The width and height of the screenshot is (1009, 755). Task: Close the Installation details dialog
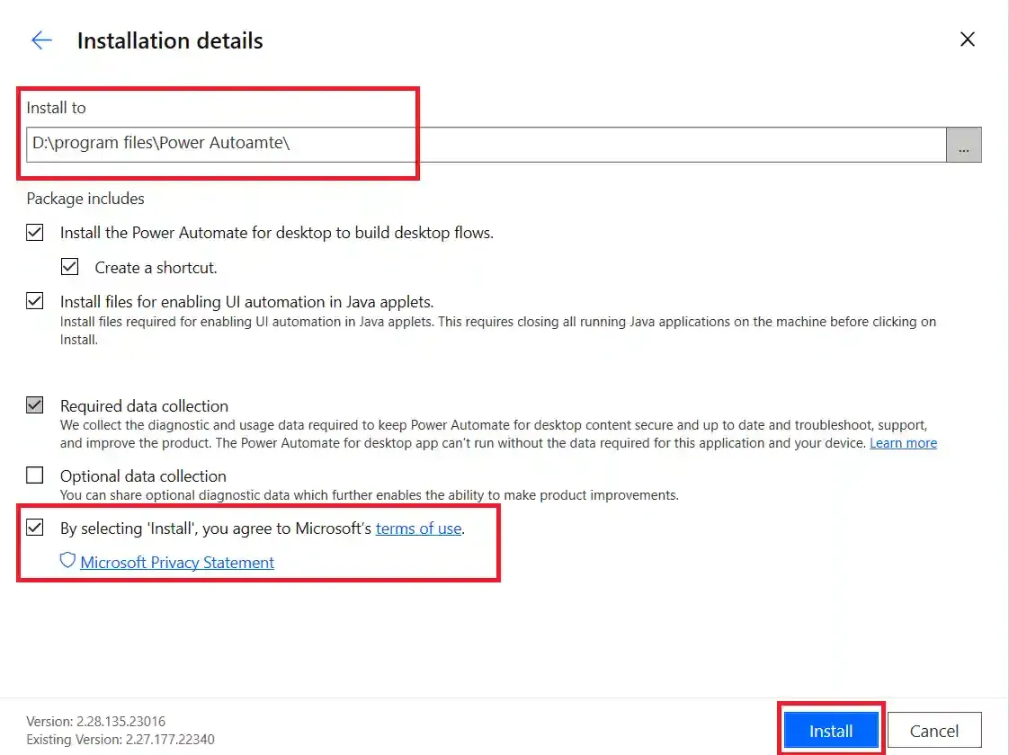pyautogui.click(x=967, y=40)
